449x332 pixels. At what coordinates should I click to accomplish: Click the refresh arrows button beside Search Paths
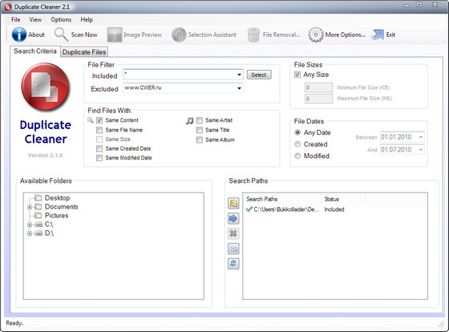tap(233, 264)
